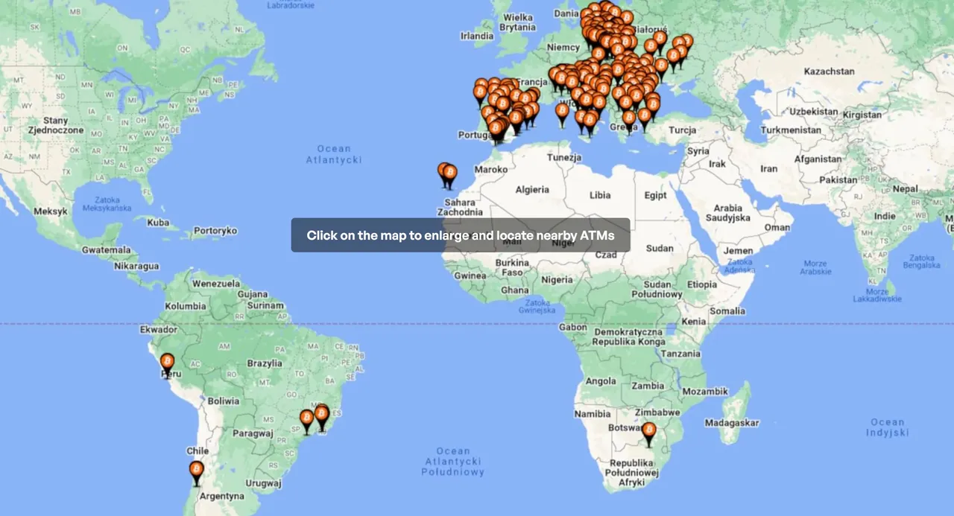This screenshot has height=516, width=954.
Task: Select the Bitcoin ATM pin near Botswana
Action: click(649, 433)
